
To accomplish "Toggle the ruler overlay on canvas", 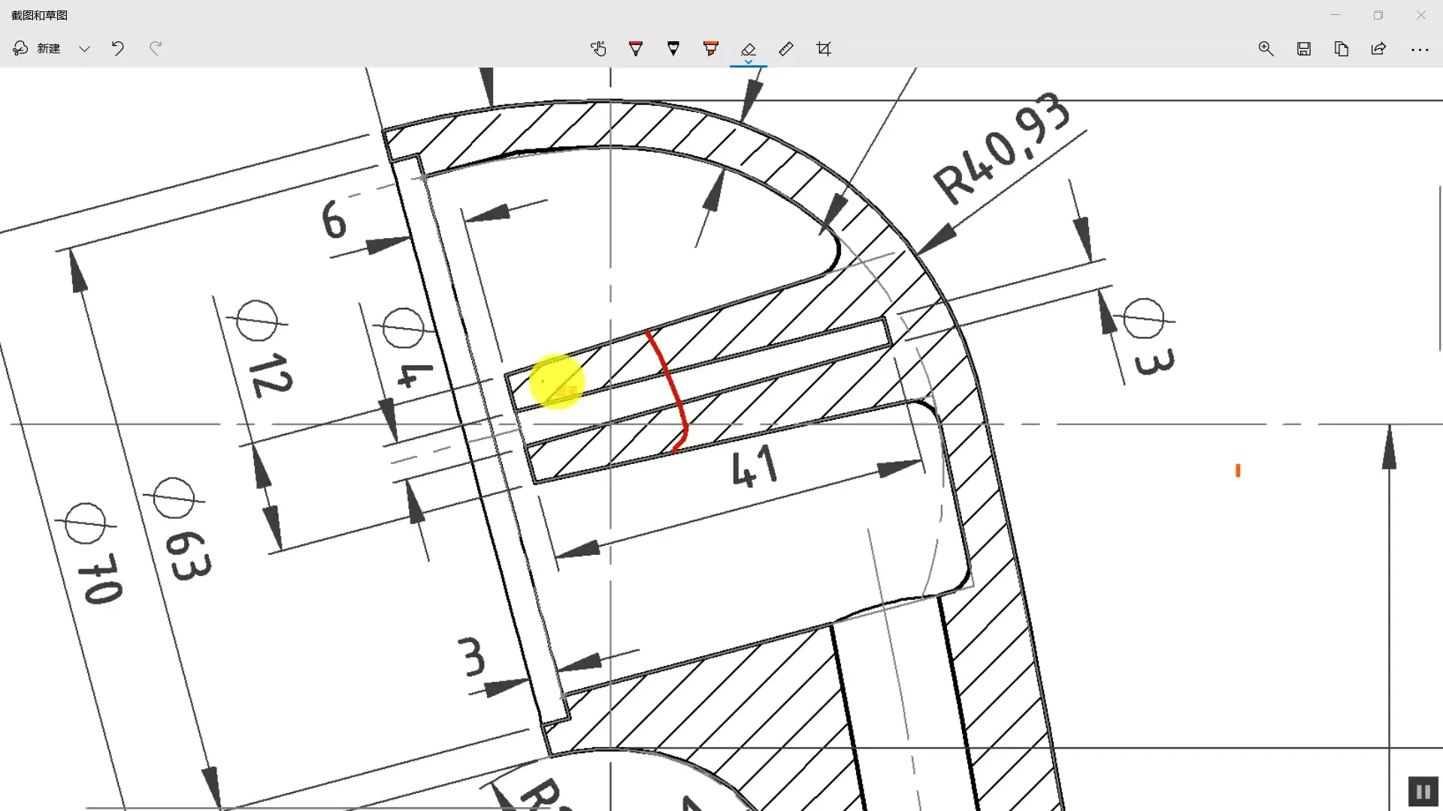I will coord(786,48).
